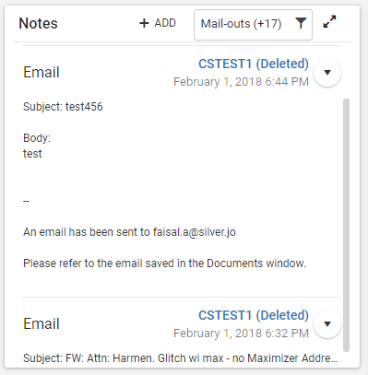The width and height of the screenshot is (368, 375).
Task: Open the Mail-outs (+17) filter dropdown
Action: (253, 25)
